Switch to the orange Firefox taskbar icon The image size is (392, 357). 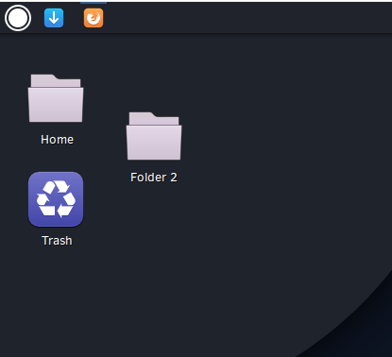tap(94, 18)
